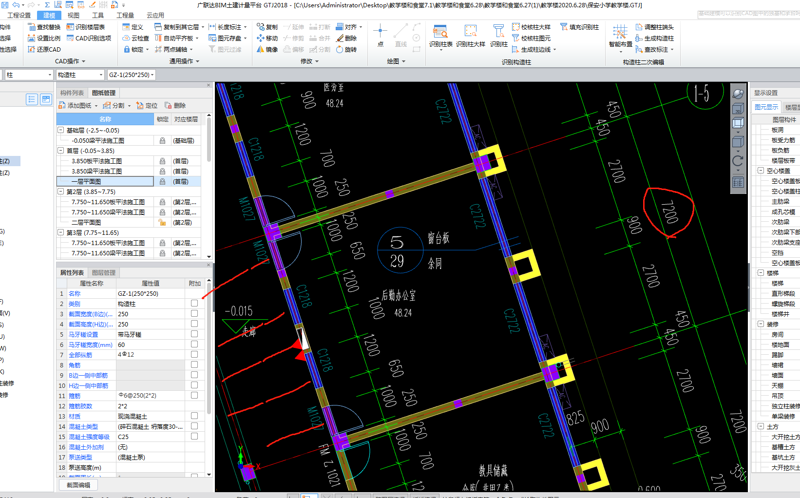Image resolution: width=800 pixels, height=498 pixels.
Task: Select the 移动 (move) tool
Action: (267, 38)
